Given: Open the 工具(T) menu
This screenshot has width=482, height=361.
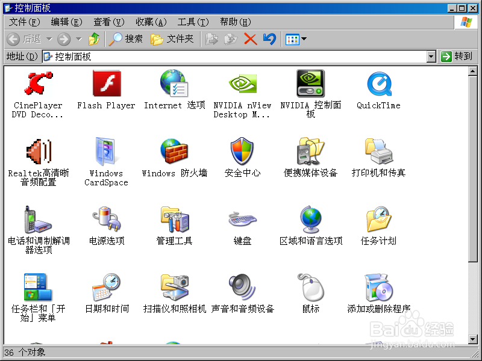Looking at the screenshot, I should coord(193,22).
